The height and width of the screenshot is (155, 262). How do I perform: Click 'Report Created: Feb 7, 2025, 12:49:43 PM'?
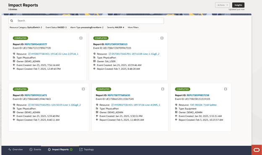pyautogui.click(x=39, y=69)
